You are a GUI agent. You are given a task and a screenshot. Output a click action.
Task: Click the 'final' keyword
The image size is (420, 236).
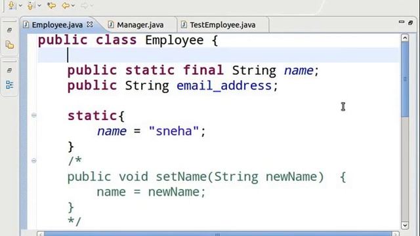pos(203,70)
